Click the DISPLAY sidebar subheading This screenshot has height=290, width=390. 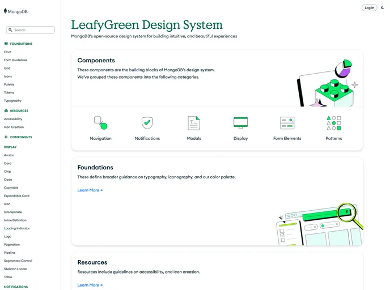pos(10,147)
